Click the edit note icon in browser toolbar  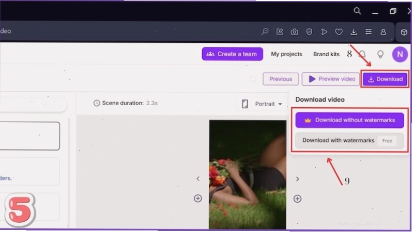tap(280, 32)
